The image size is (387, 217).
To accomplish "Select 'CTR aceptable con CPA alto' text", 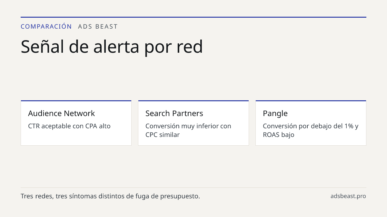I will (x=69, y=126).
